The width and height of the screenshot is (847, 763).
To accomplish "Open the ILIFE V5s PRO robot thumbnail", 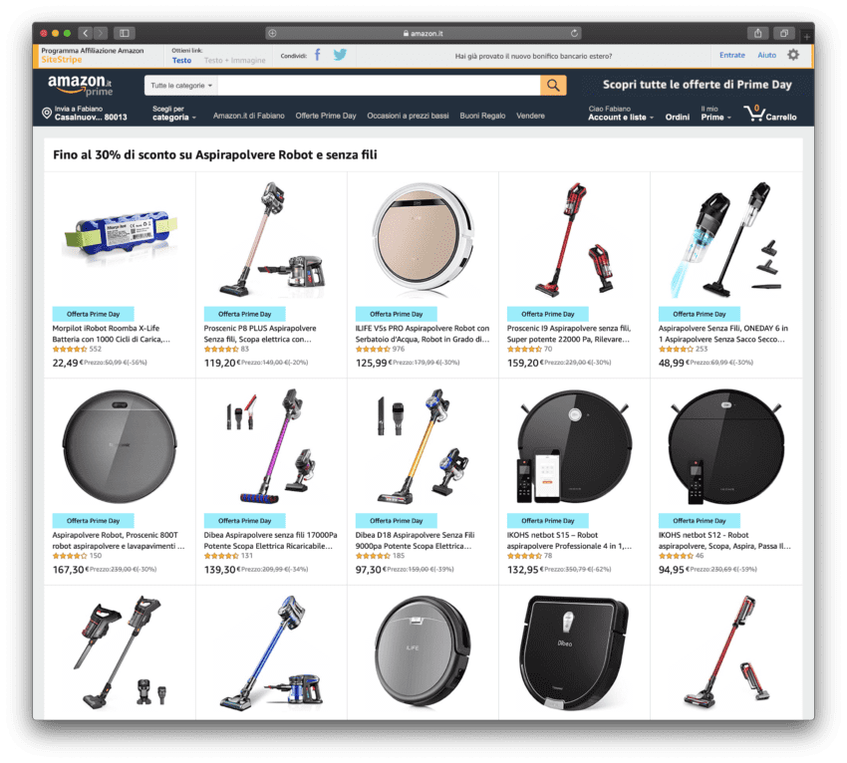I will [x=423, y=237].
